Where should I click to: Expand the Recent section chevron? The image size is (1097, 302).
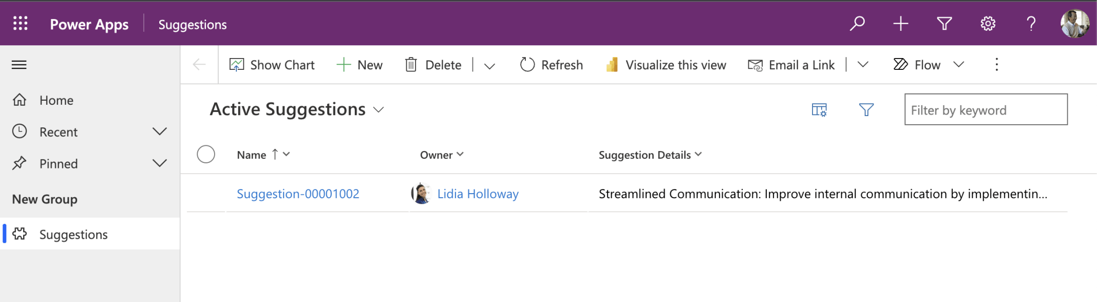point(160,132)
